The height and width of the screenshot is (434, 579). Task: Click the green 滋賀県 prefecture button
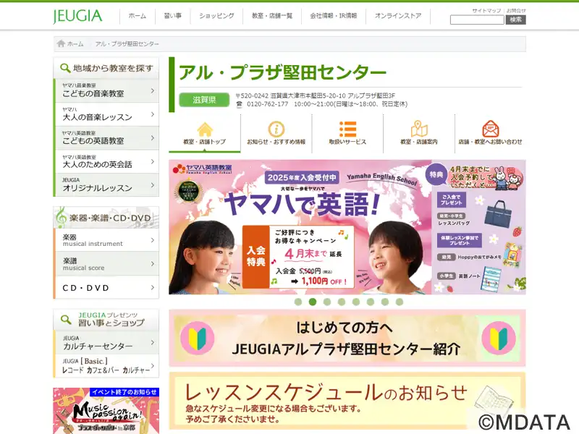tap(204, 100)
